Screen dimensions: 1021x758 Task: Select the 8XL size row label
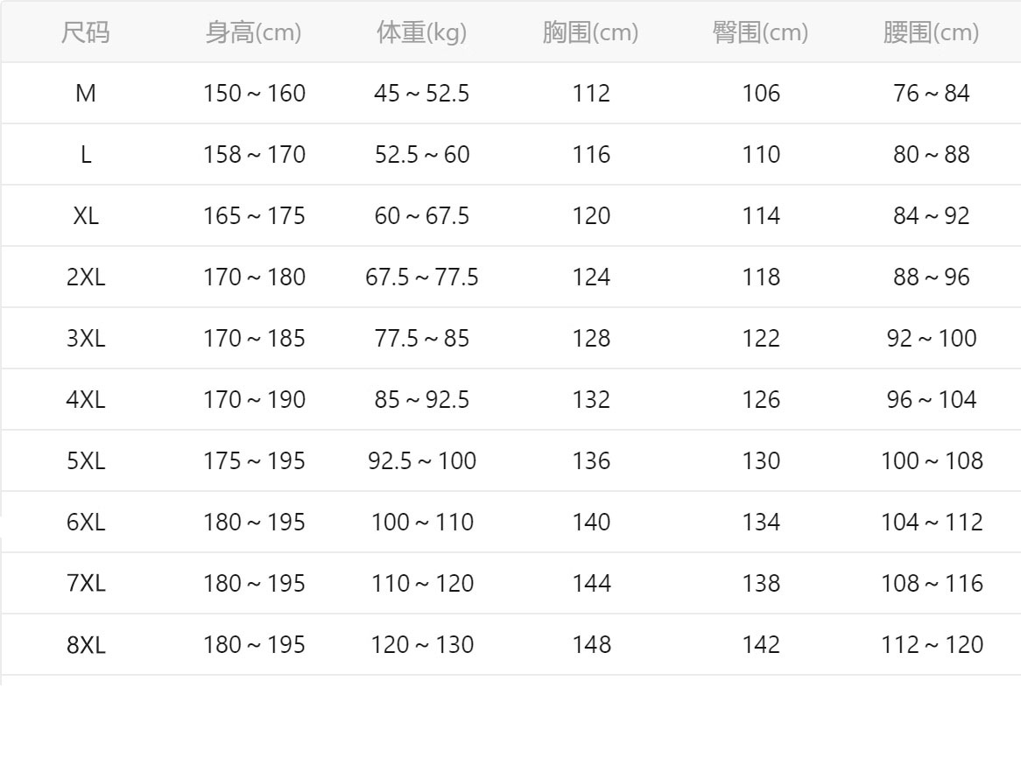click(85, 645)
